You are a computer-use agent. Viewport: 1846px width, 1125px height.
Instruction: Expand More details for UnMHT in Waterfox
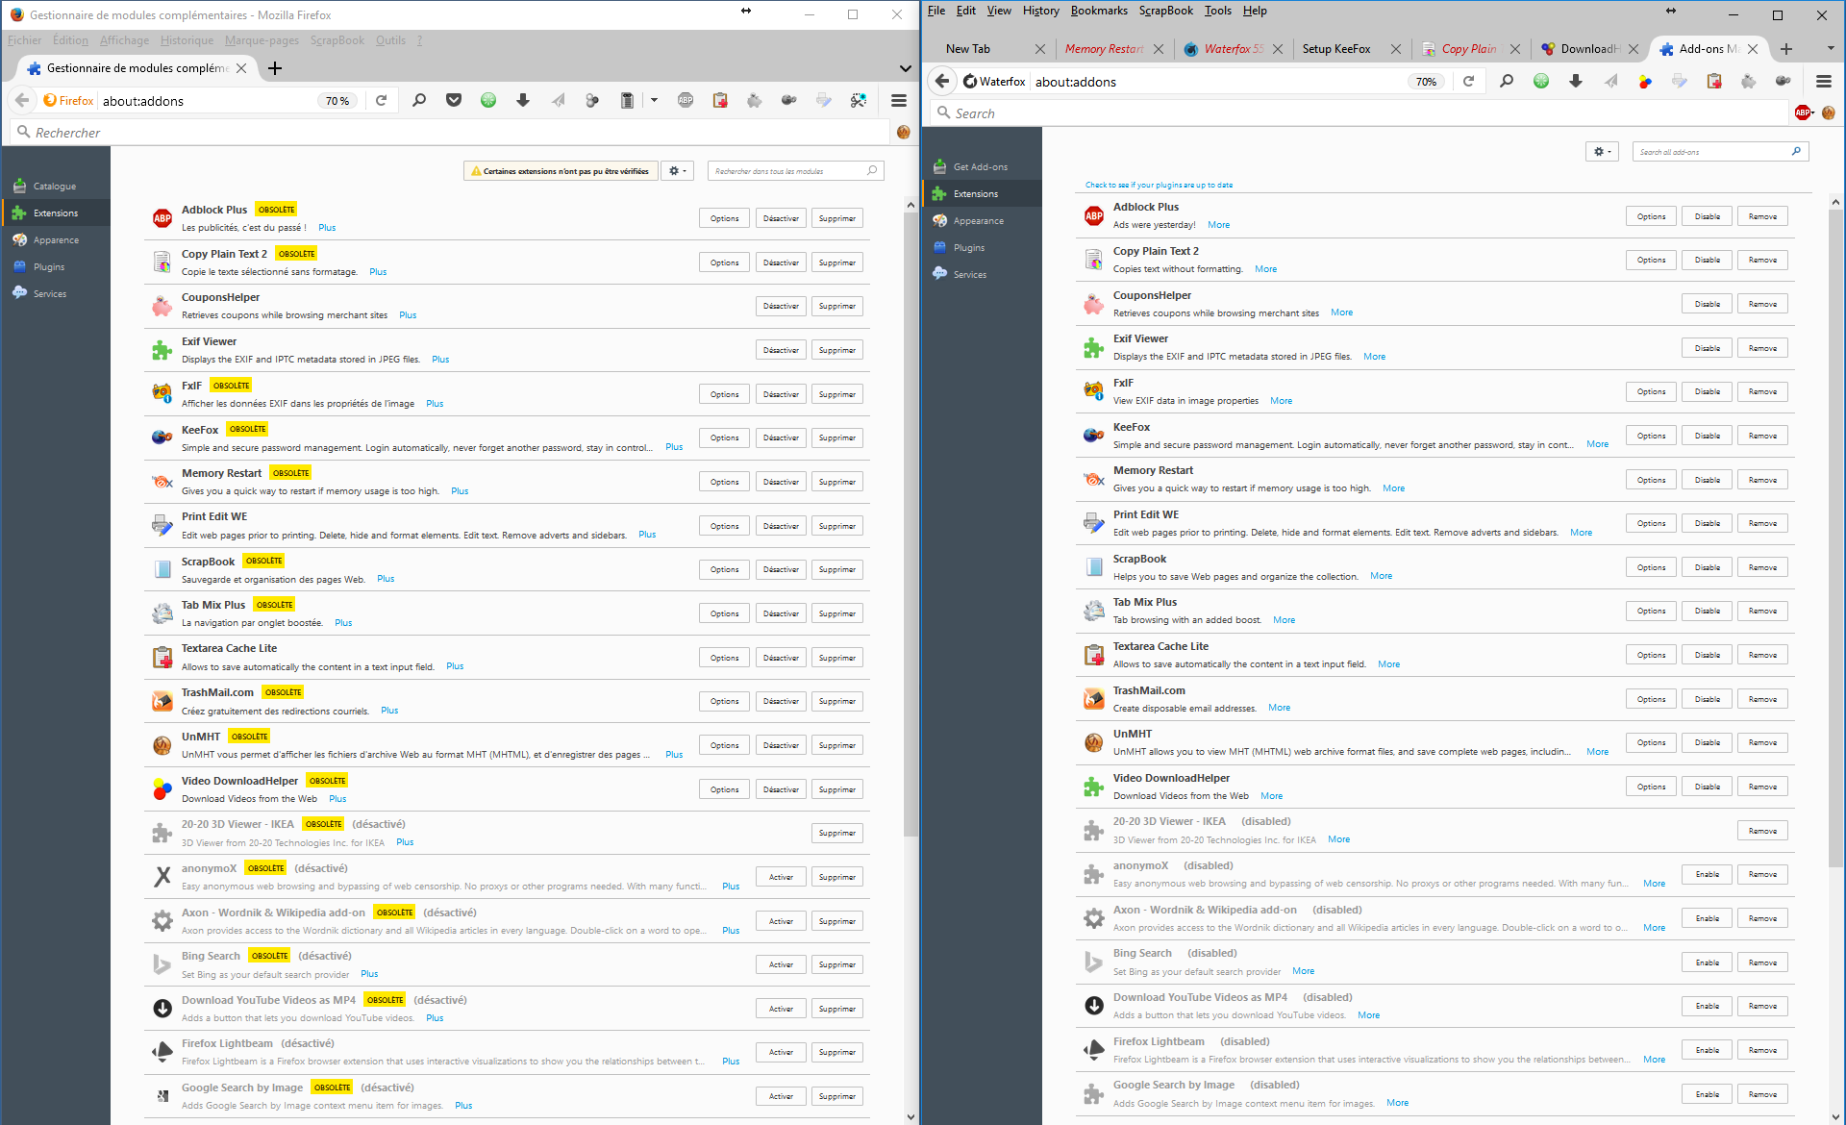pos(1597,752)
